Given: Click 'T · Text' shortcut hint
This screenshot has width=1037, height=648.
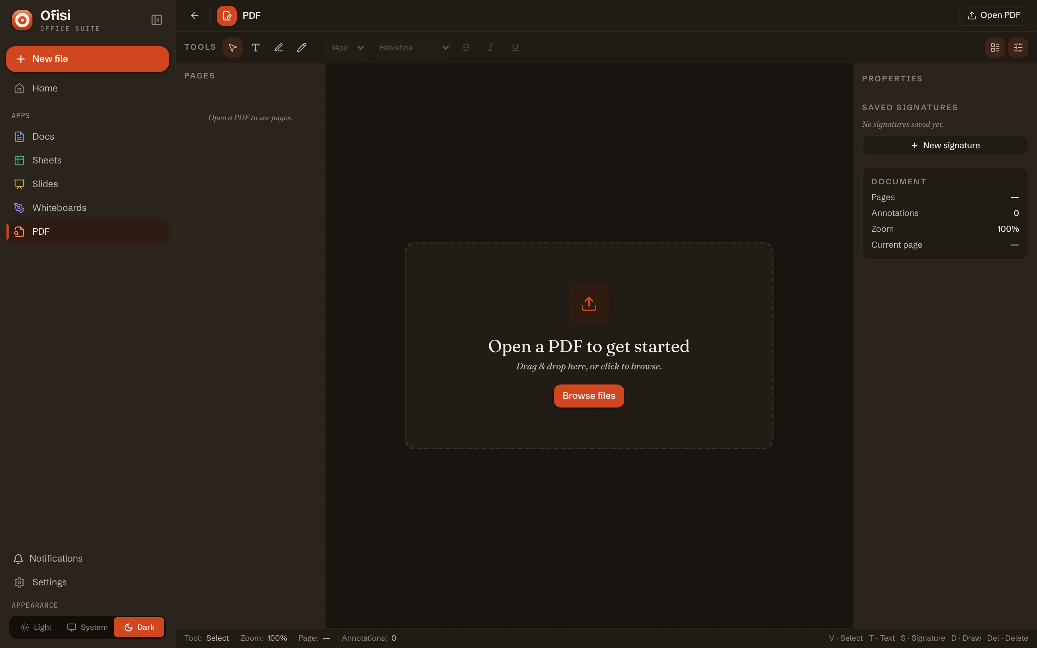Looking at the screenshot, I should 881,638.
